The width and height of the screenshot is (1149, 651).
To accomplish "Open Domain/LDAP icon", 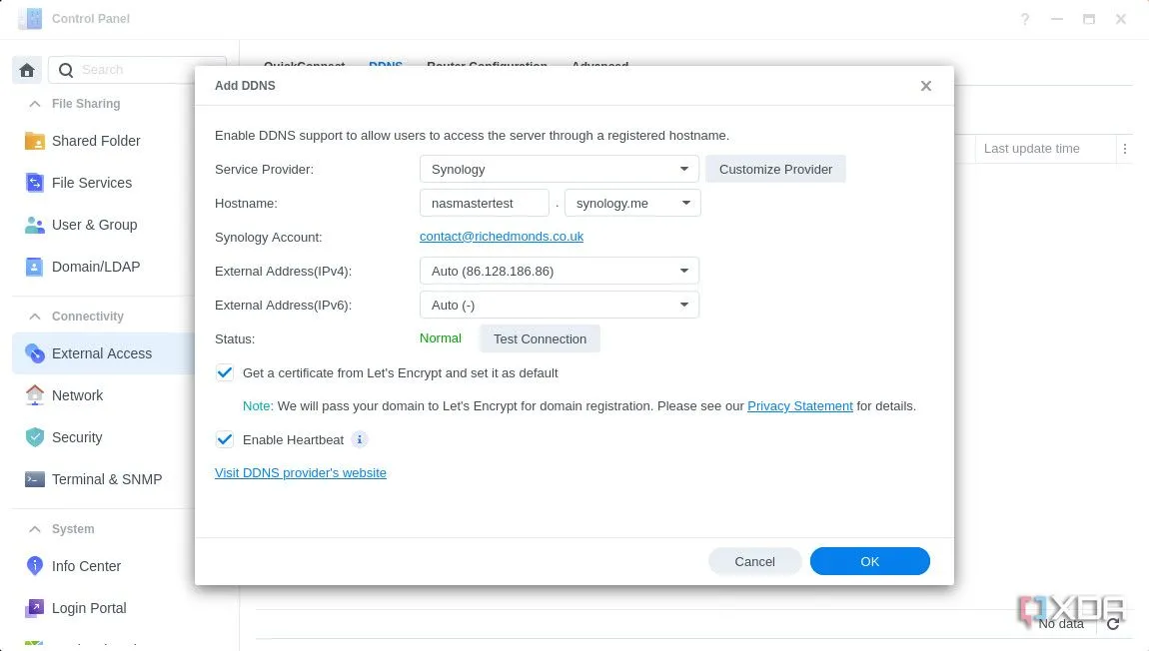I will click(34, 267).
